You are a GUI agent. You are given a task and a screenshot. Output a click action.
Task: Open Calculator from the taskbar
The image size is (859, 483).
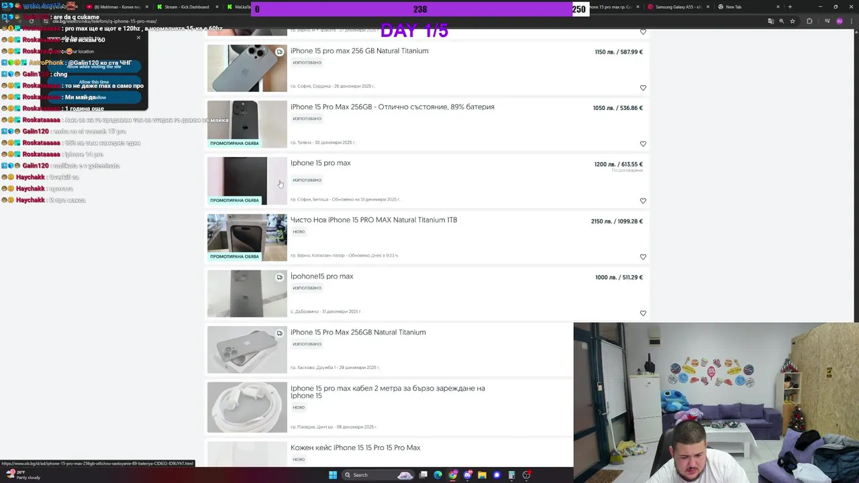point(511,475)
